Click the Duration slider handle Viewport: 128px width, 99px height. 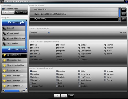[x=49, y=33]
